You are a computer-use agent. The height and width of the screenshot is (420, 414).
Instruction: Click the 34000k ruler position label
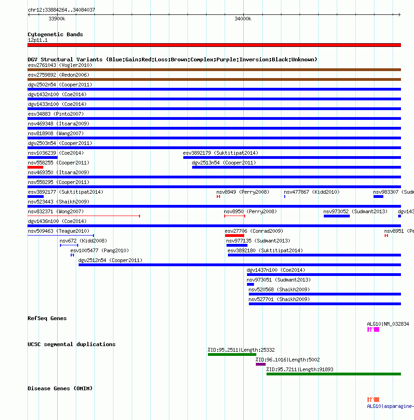(243, 19)
